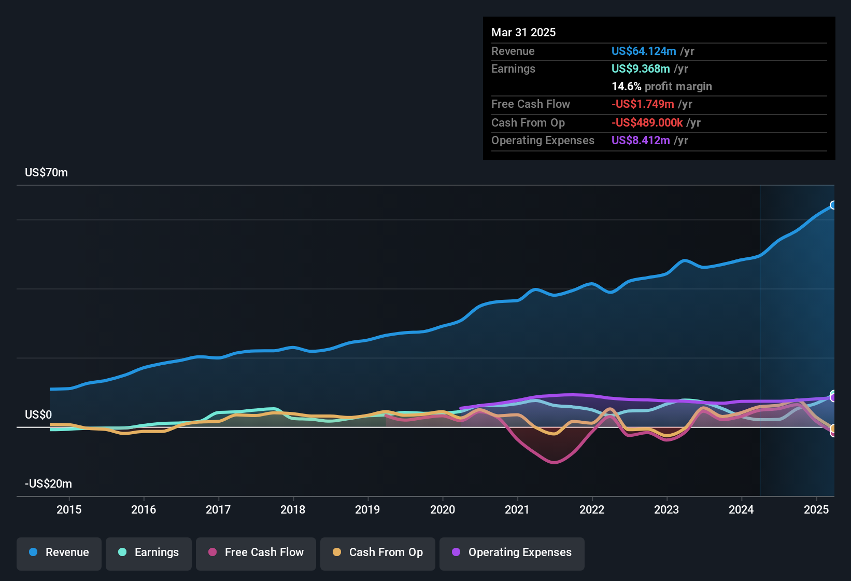Click the Cash From Op endpoint marker
Screen dimensions: 851x581
[x=833, y=428]
